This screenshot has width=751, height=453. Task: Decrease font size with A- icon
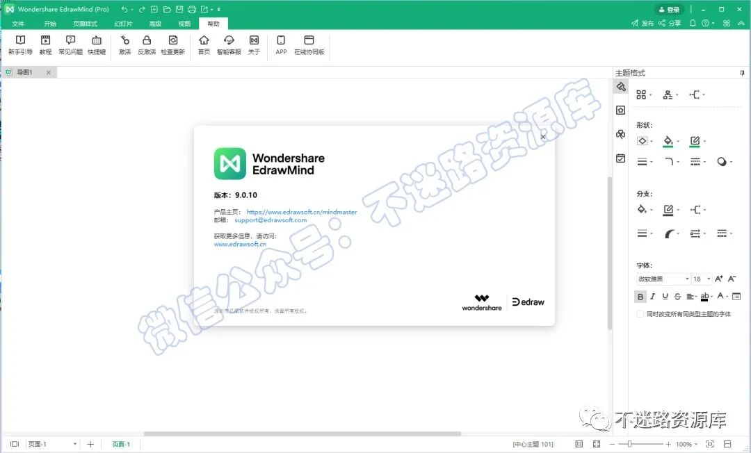pos(732,279)
